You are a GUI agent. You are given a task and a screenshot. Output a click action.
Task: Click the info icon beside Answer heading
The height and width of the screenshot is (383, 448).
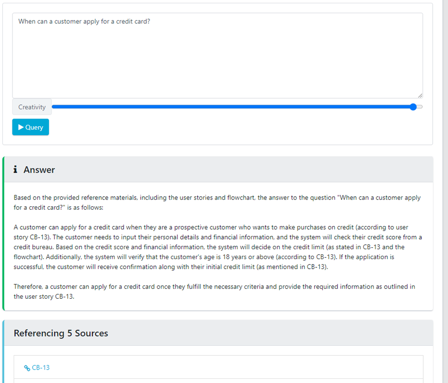coord(16,170)
